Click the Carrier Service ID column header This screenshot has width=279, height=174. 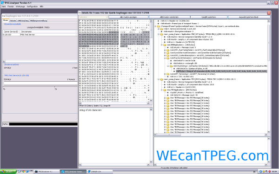click(x=11, y=32)
